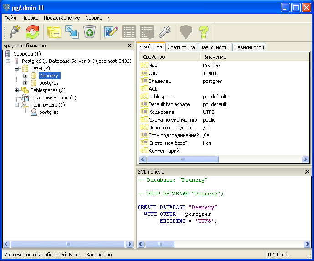Click SQL panel horizontal scrollbar thumb

coord(160,244)
